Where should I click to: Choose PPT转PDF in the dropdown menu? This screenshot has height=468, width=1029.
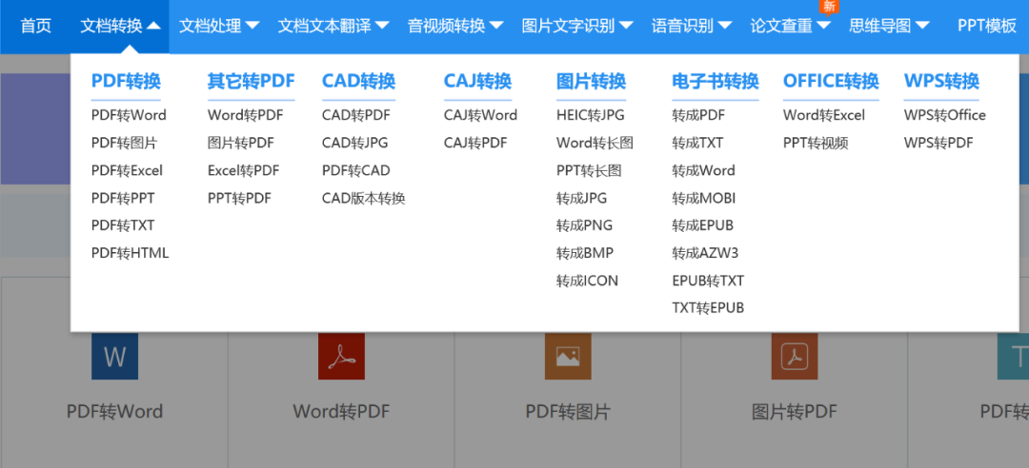[x=239, y=198]
